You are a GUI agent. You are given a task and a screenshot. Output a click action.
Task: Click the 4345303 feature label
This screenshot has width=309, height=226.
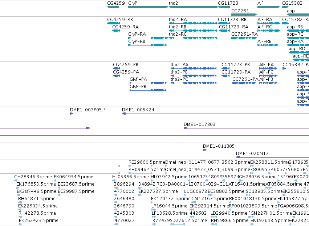[x=124, y=213]
